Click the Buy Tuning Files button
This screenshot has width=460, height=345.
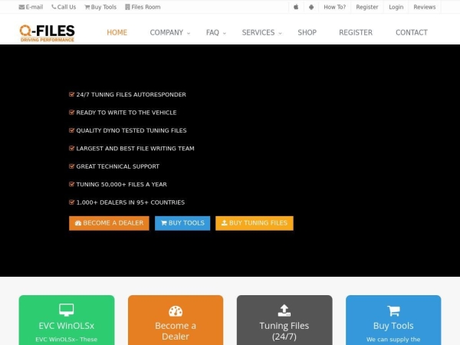click(254, 223)
